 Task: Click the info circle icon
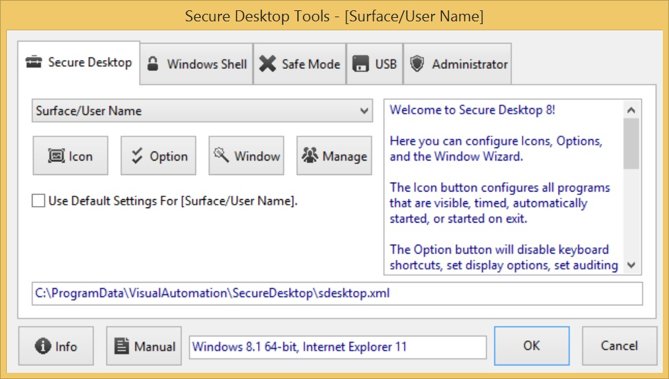(x=43, y=346)
